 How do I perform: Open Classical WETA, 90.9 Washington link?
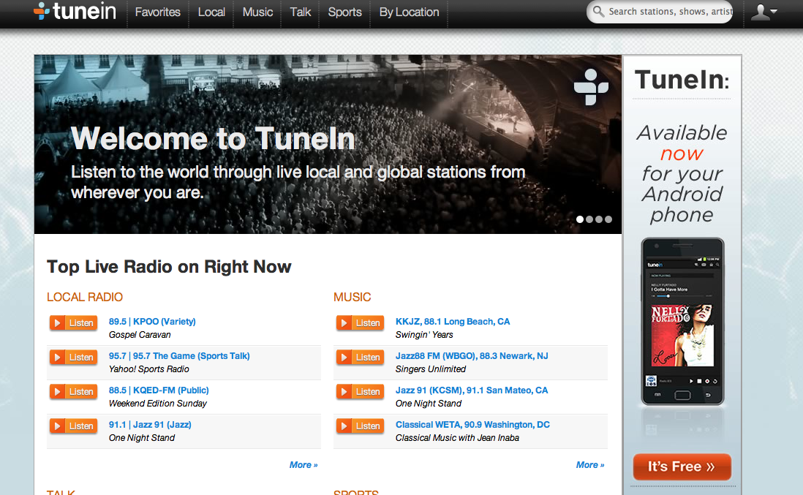[x=472, y=424]
